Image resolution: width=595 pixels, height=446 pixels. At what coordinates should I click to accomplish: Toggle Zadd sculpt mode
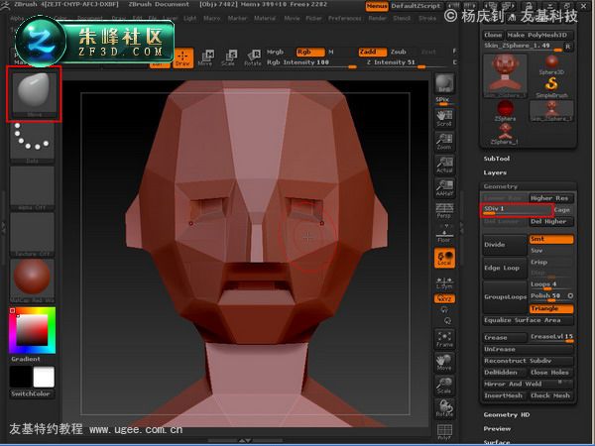(x=373, y=52)
